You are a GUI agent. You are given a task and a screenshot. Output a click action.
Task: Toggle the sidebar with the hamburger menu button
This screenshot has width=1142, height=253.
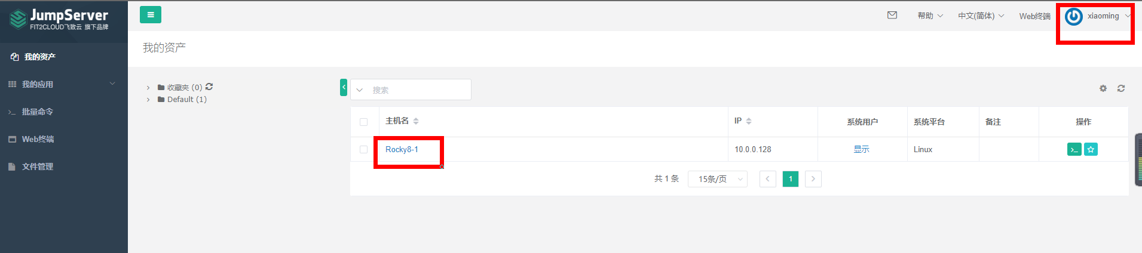pyautogui.click(x=151, y=15)
